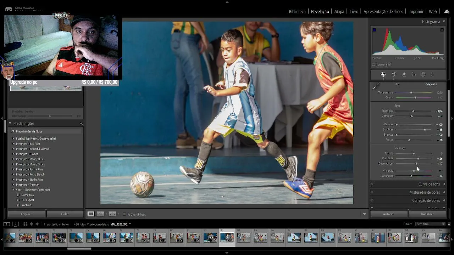The height and width of the screenshot is (255, 454).
Task: Open the cloud sync status icon
Action: [x=447, y=11]
